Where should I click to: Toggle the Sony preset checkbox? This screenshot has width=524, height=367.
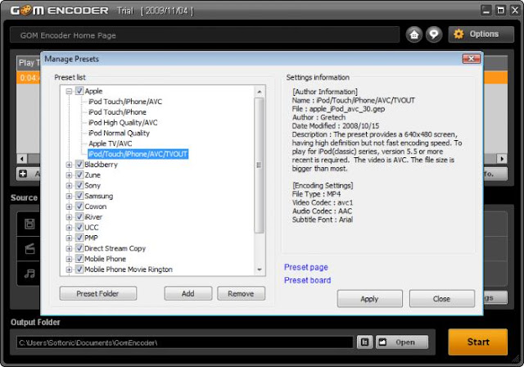click(x=79, y=185)
